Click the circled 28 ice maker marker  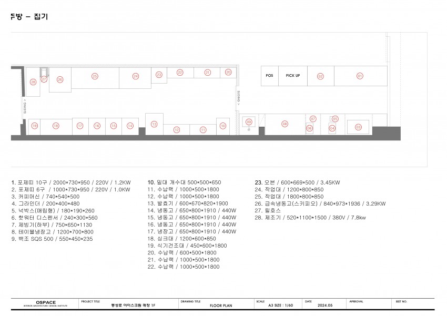click(x=33, y=81)
